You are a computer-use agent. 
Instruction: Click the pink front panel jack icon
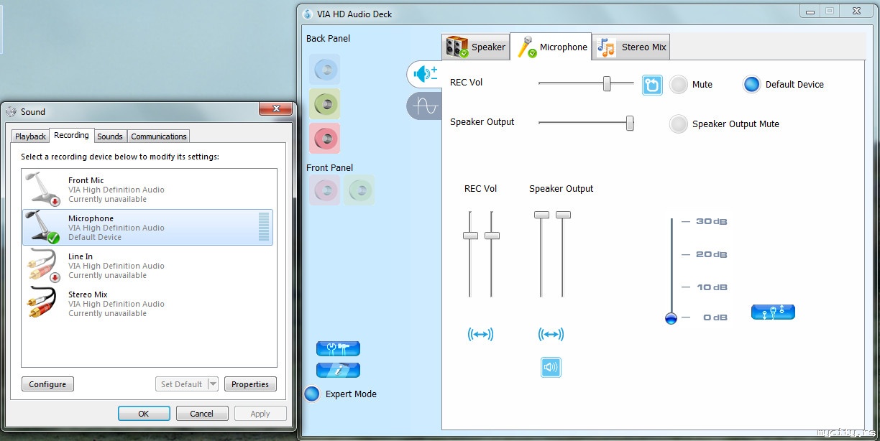click(x=324, y=190)
